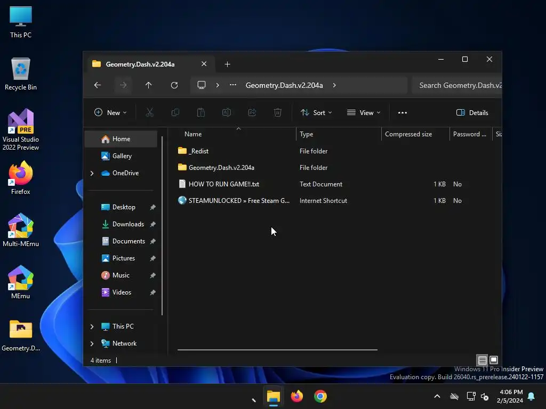The width and height of the screenshot is (546, 409).
Task: Expand the This PC tree node
Action: pyautogui.click(x=92, y=326)
